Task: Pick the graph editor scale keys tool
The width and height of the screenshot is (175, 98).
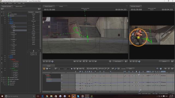Action: (x=80, y=69)
